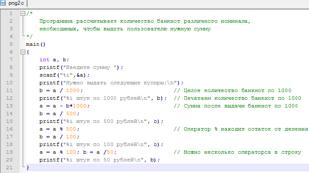
Task: Click printf "%i штук по 100 рублей" statement
Action: [x=101, y=144]
